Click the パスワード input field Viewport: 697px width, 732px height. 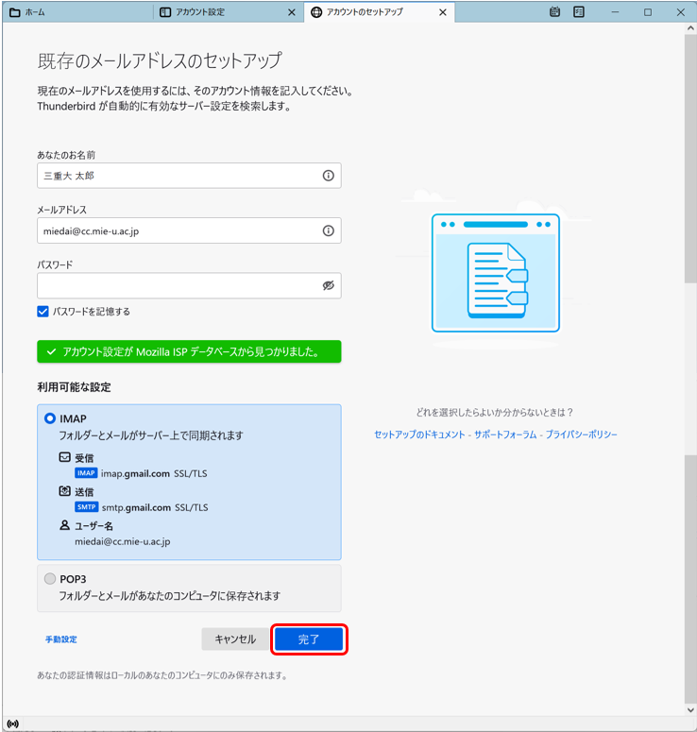click(x=189, y=285)
